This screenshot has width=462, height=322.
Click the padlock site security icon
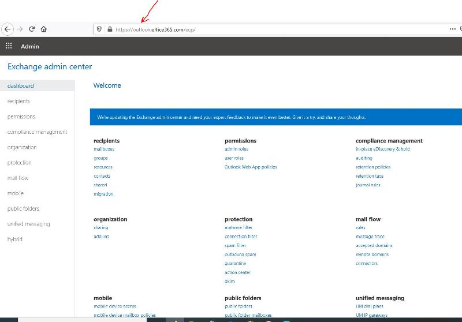[109, 29]
